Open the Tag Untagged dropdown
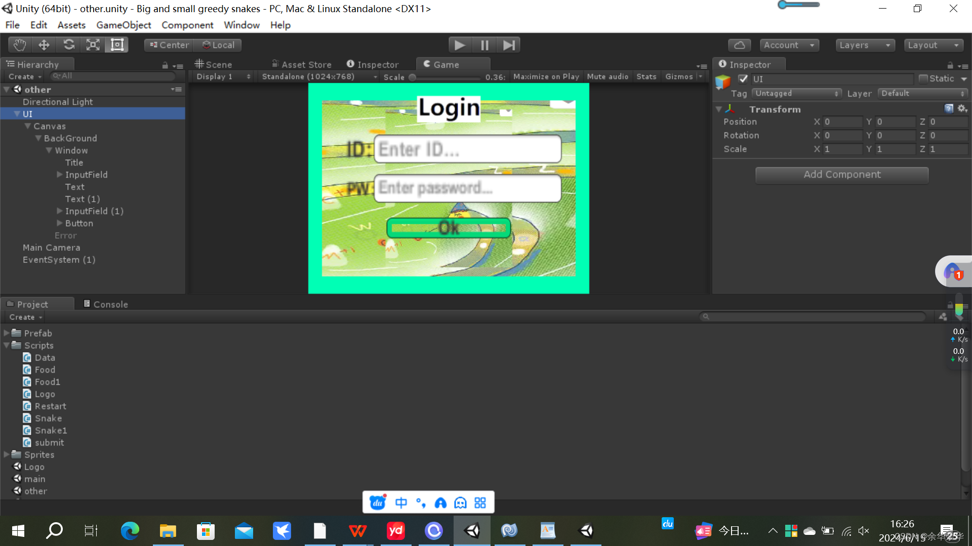972x546 pixels. pyautogui.click(x=797, y=94)
